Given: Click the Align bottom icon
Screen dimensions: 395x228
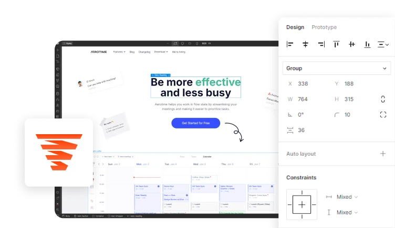Looking at the screenshot, I should coord(367,45).
